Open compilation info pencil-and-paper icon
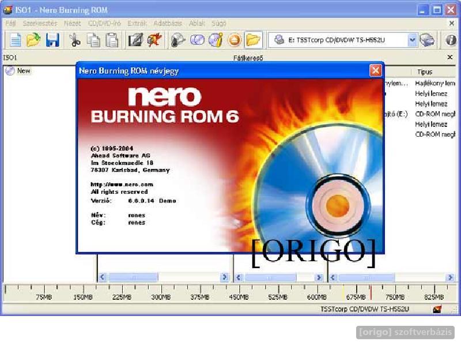Screen dimensions: 461x346 tap(135, 40)
